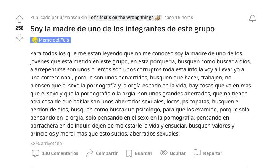The height and width of the screenshot is (168, 263).
Task: Click the comments speech bubble icon
Action: pos(35,153)
